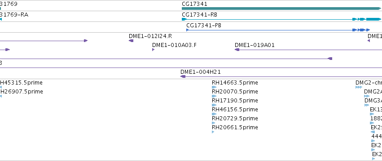Viewport: 382px width, 161px height.
Task: Select the DME1-012I24.R arrow glyph
Action: [131, 41]
